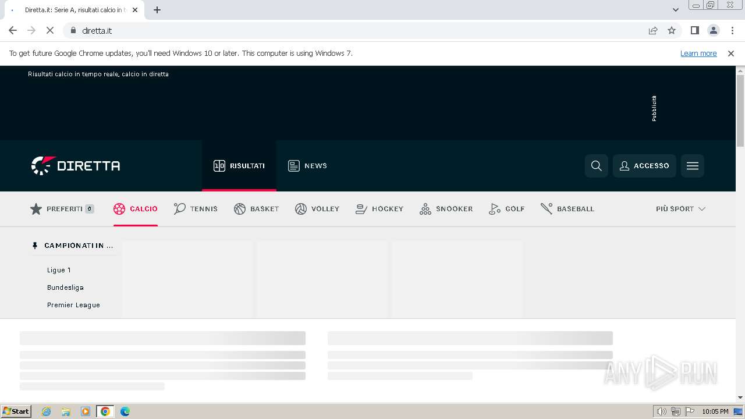
Task: Toggle the Chrome side panel
Action: coord(695,31)
